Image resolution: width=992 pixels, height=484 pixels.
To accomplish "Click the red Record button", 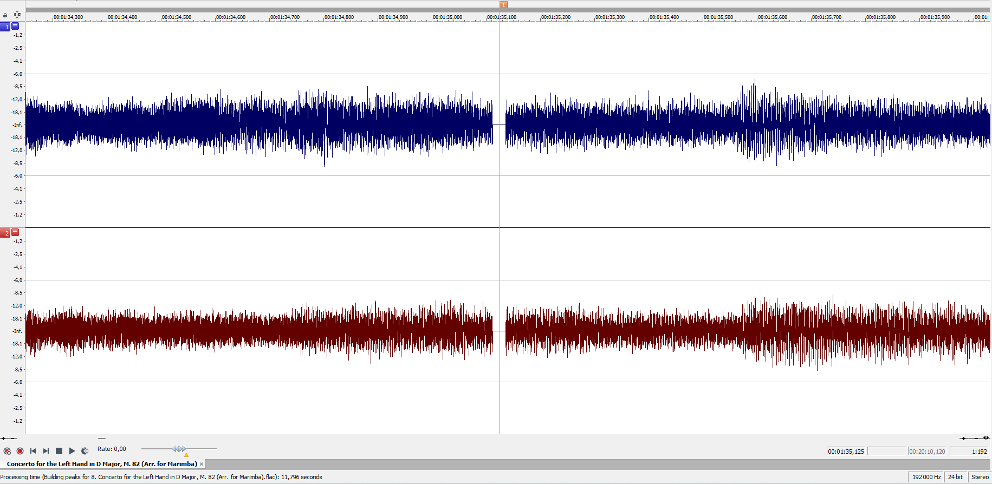I will 20,451.
